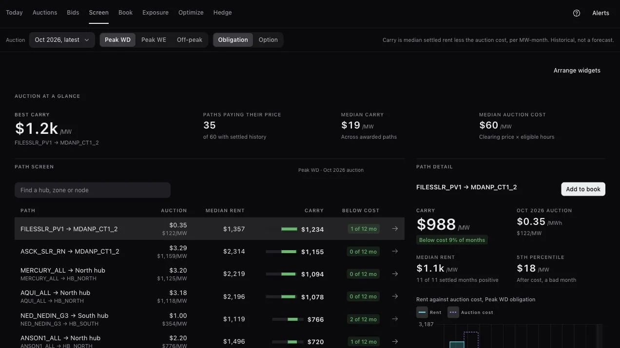Image resolution: width=620 pixels, height=348 pixels.
Task: Select the Peak WD segment
Action: click(117, 40)
